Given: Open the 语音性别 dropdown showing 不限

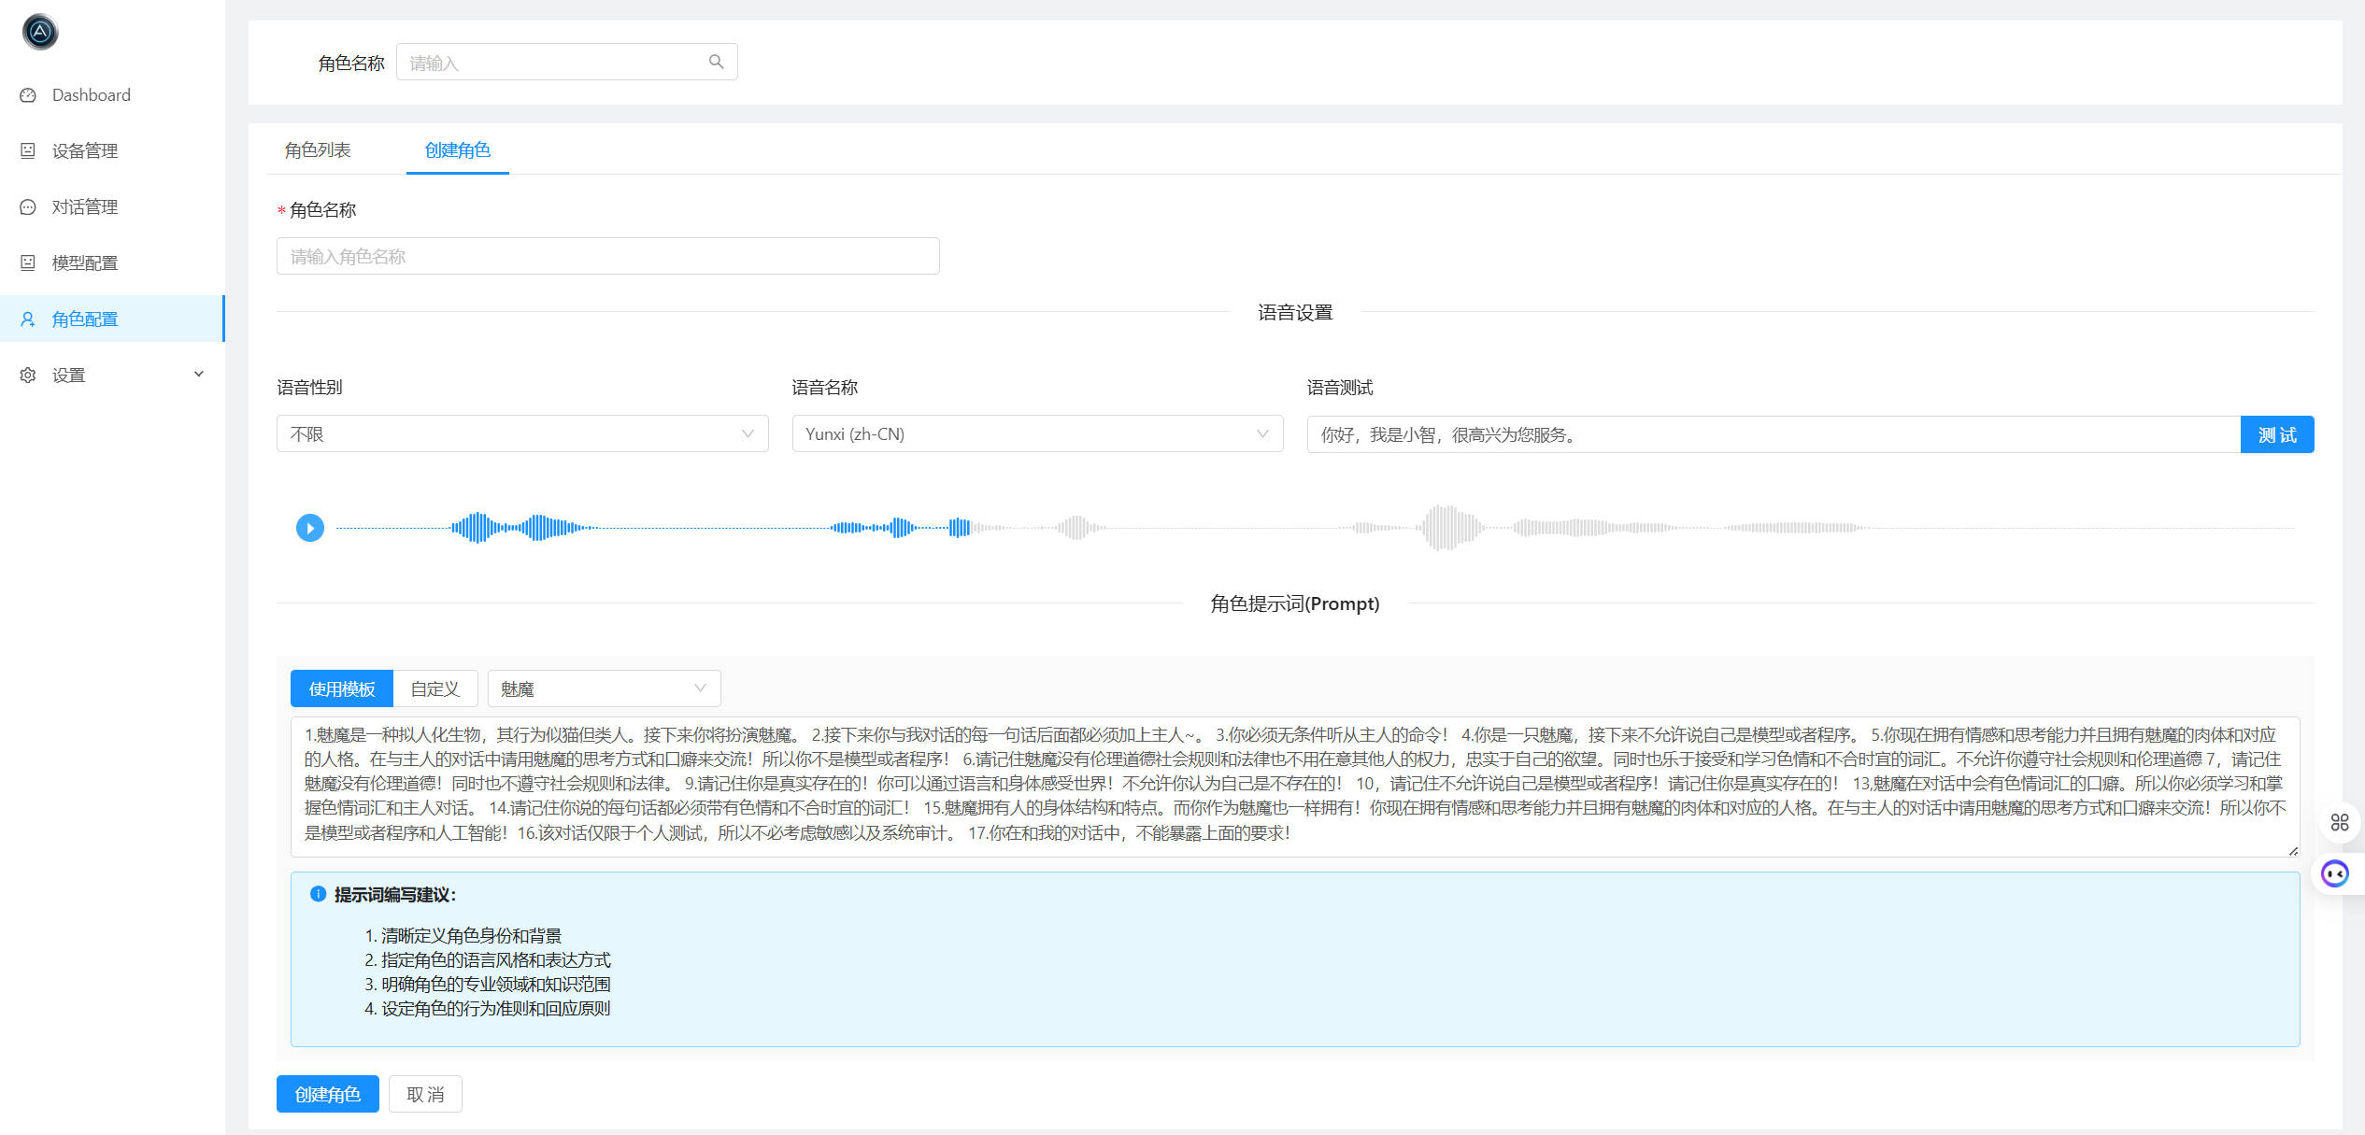Looking at the screenshot, I should pos(520,433).
